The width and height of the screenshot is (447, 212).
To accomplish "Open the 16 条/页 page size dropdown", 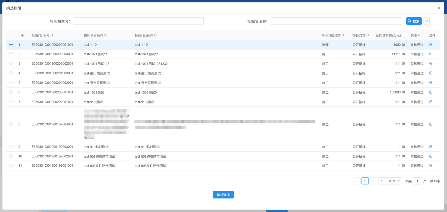I will pyautogui.click(x=390, y=181).
